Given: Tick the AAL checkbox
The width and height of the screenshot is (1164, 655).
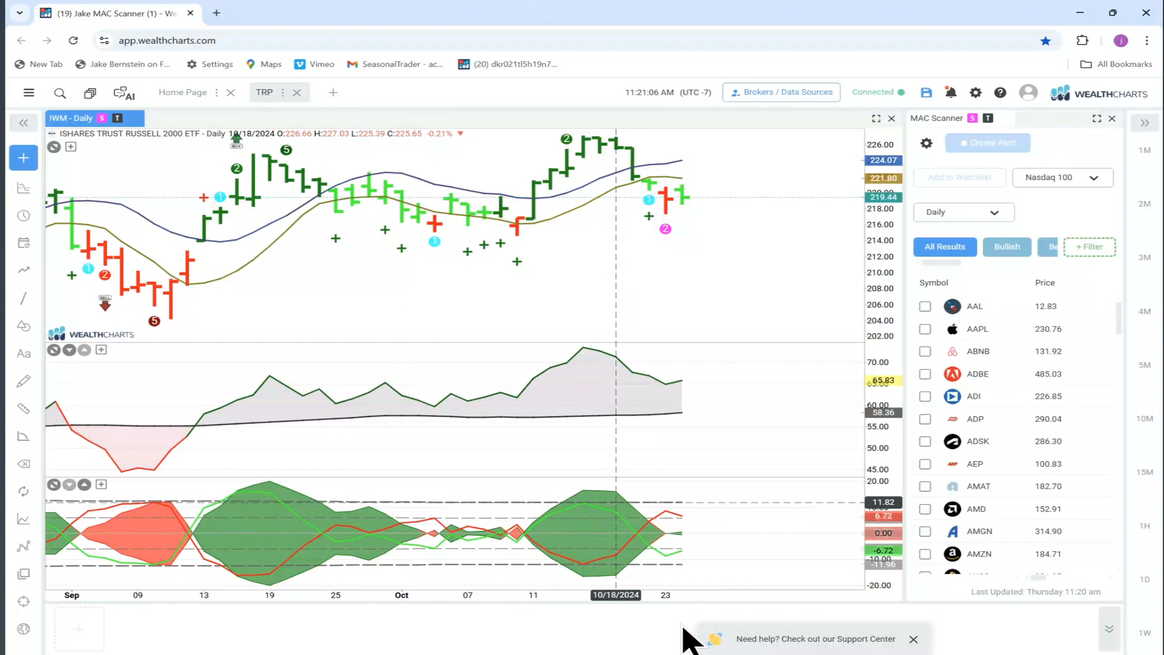Looking at the screenshot, I should tap(925, 306).
